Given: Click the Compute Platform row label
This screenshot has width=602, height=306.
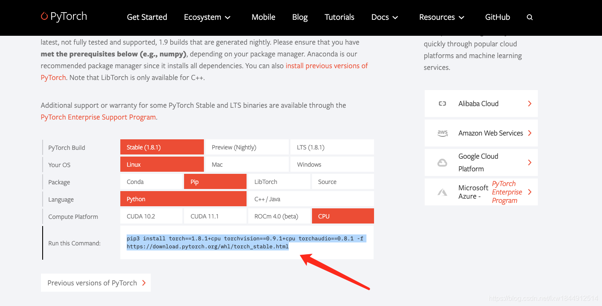Looking at the screenshot, I should pos(73,217).
